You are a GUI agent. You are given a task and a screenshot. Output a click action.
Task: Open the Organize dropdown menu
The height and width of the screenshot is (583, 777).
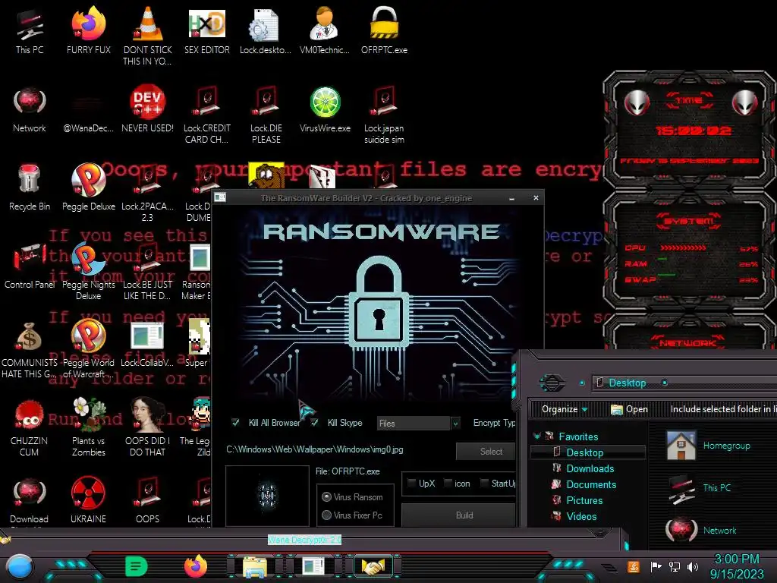(x=565, y=409)
